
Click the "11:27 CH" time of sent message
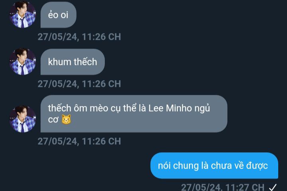pos(245,187)
